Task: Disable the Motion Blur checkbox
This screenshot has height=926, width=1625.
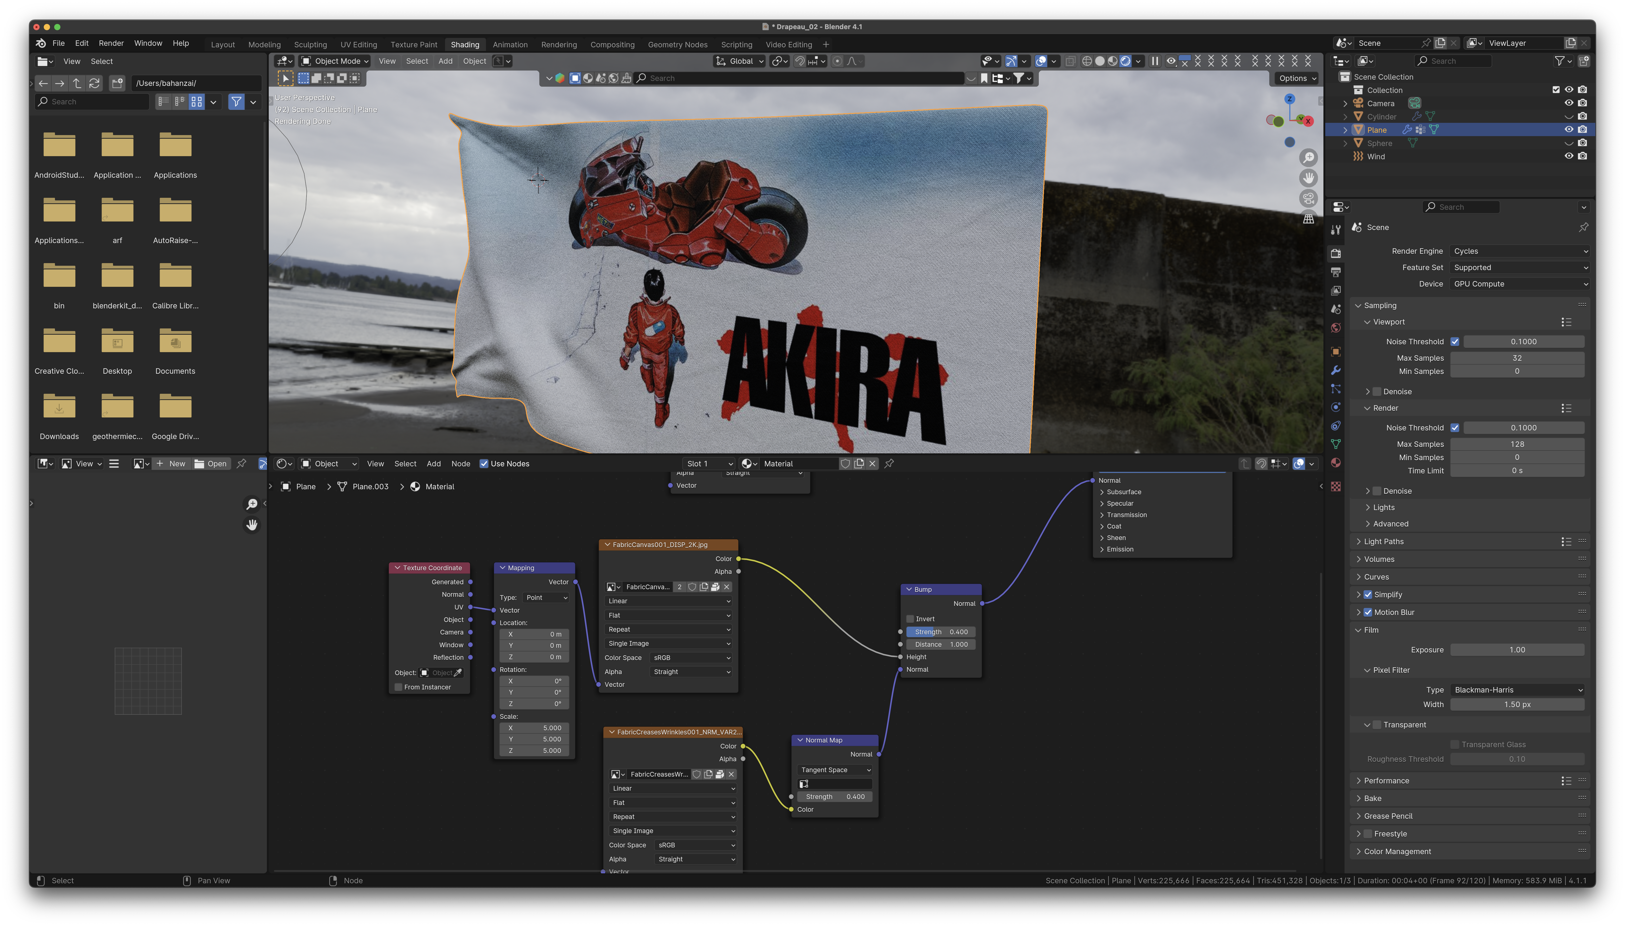Action: coord(1368,612)
